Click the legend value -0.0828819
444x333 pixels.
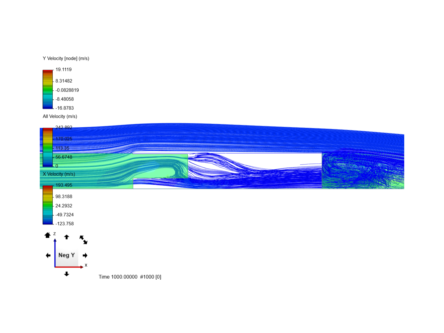67,90
